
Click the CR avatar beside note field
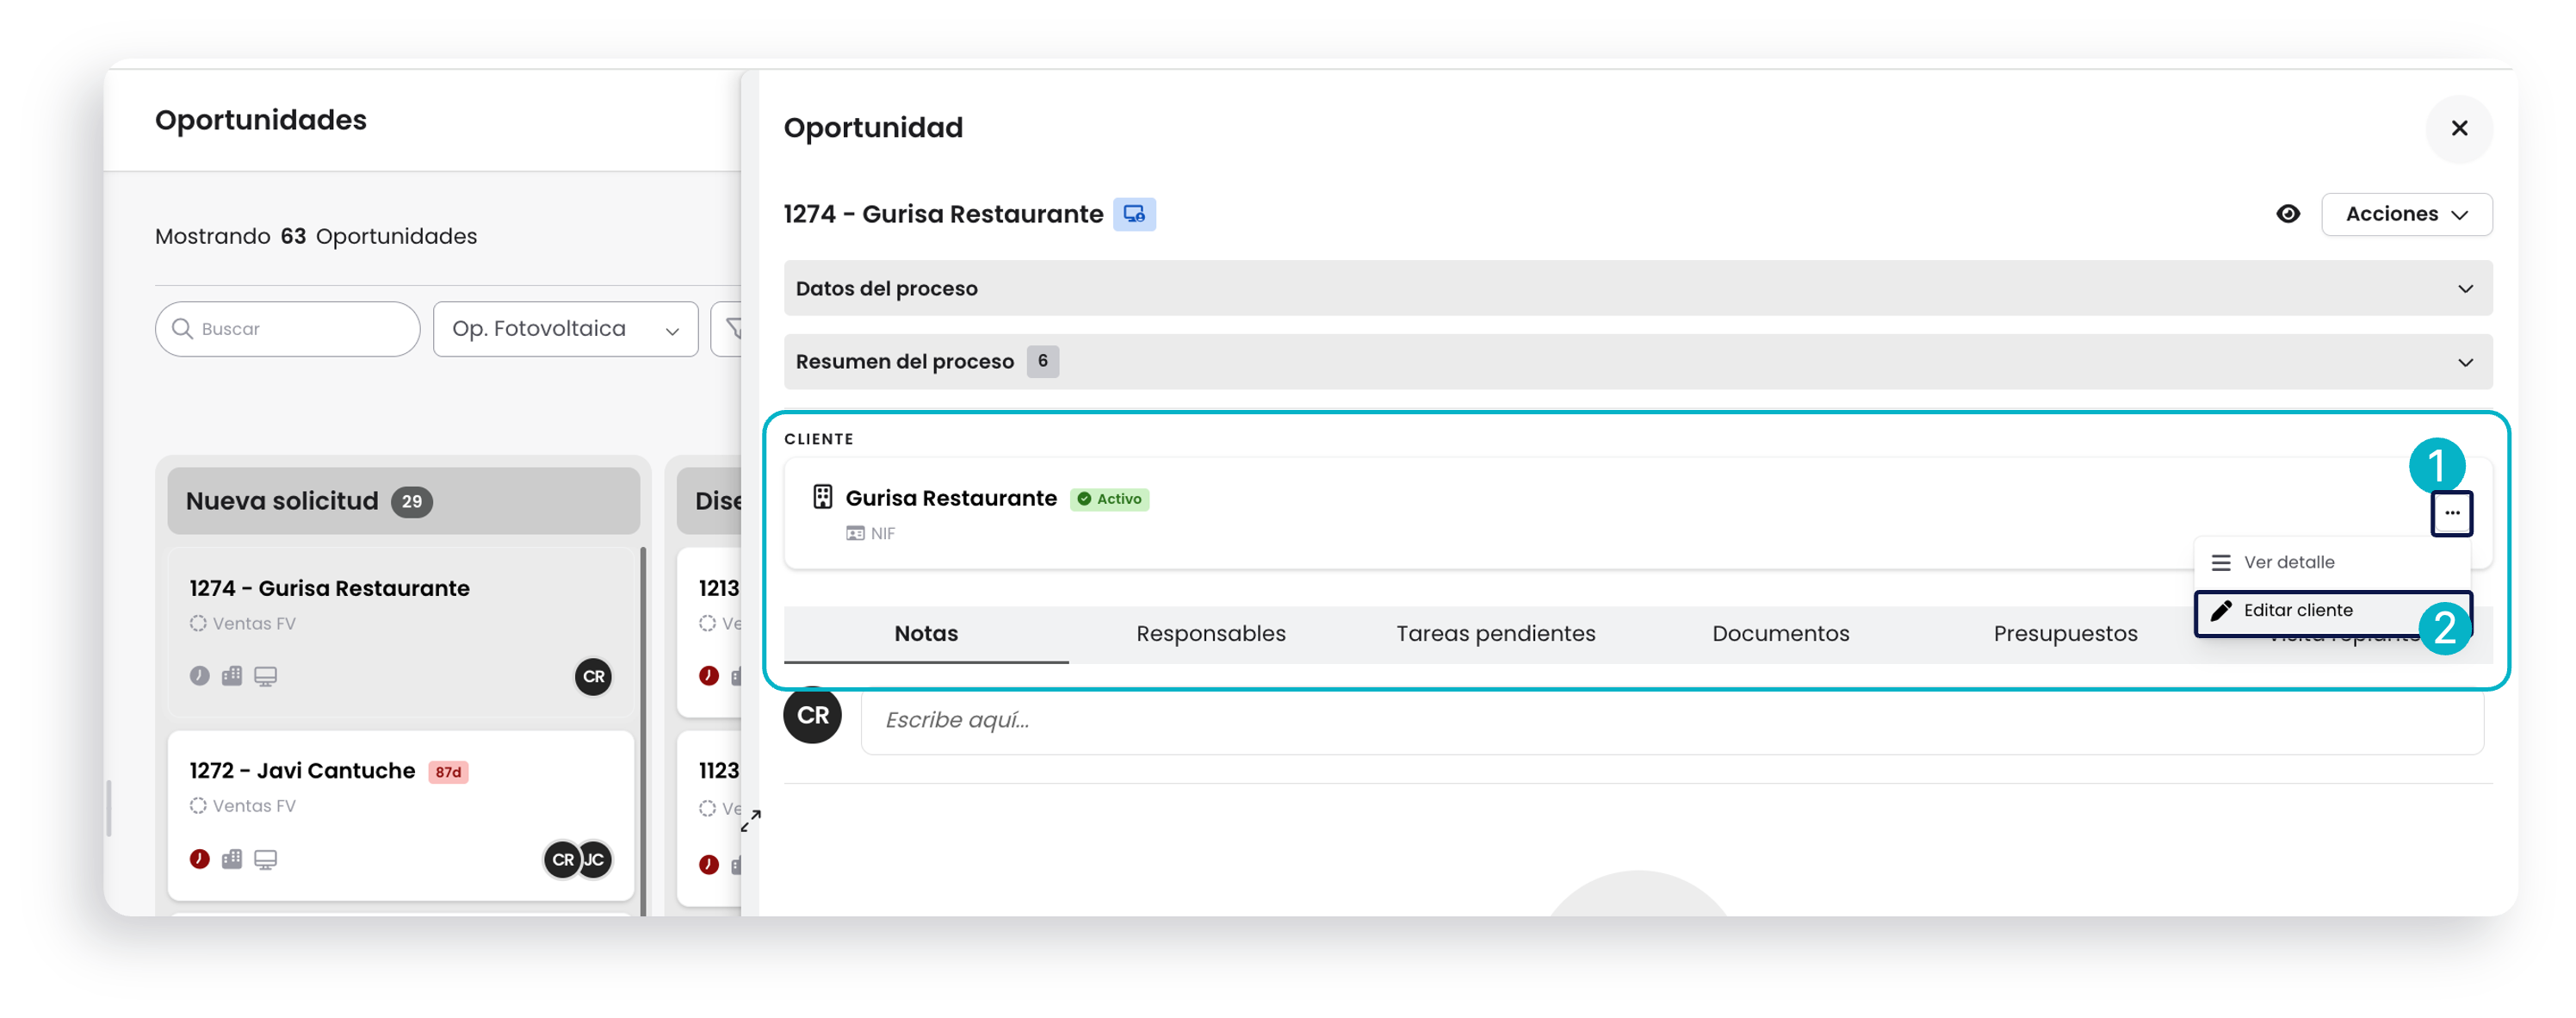812,714
